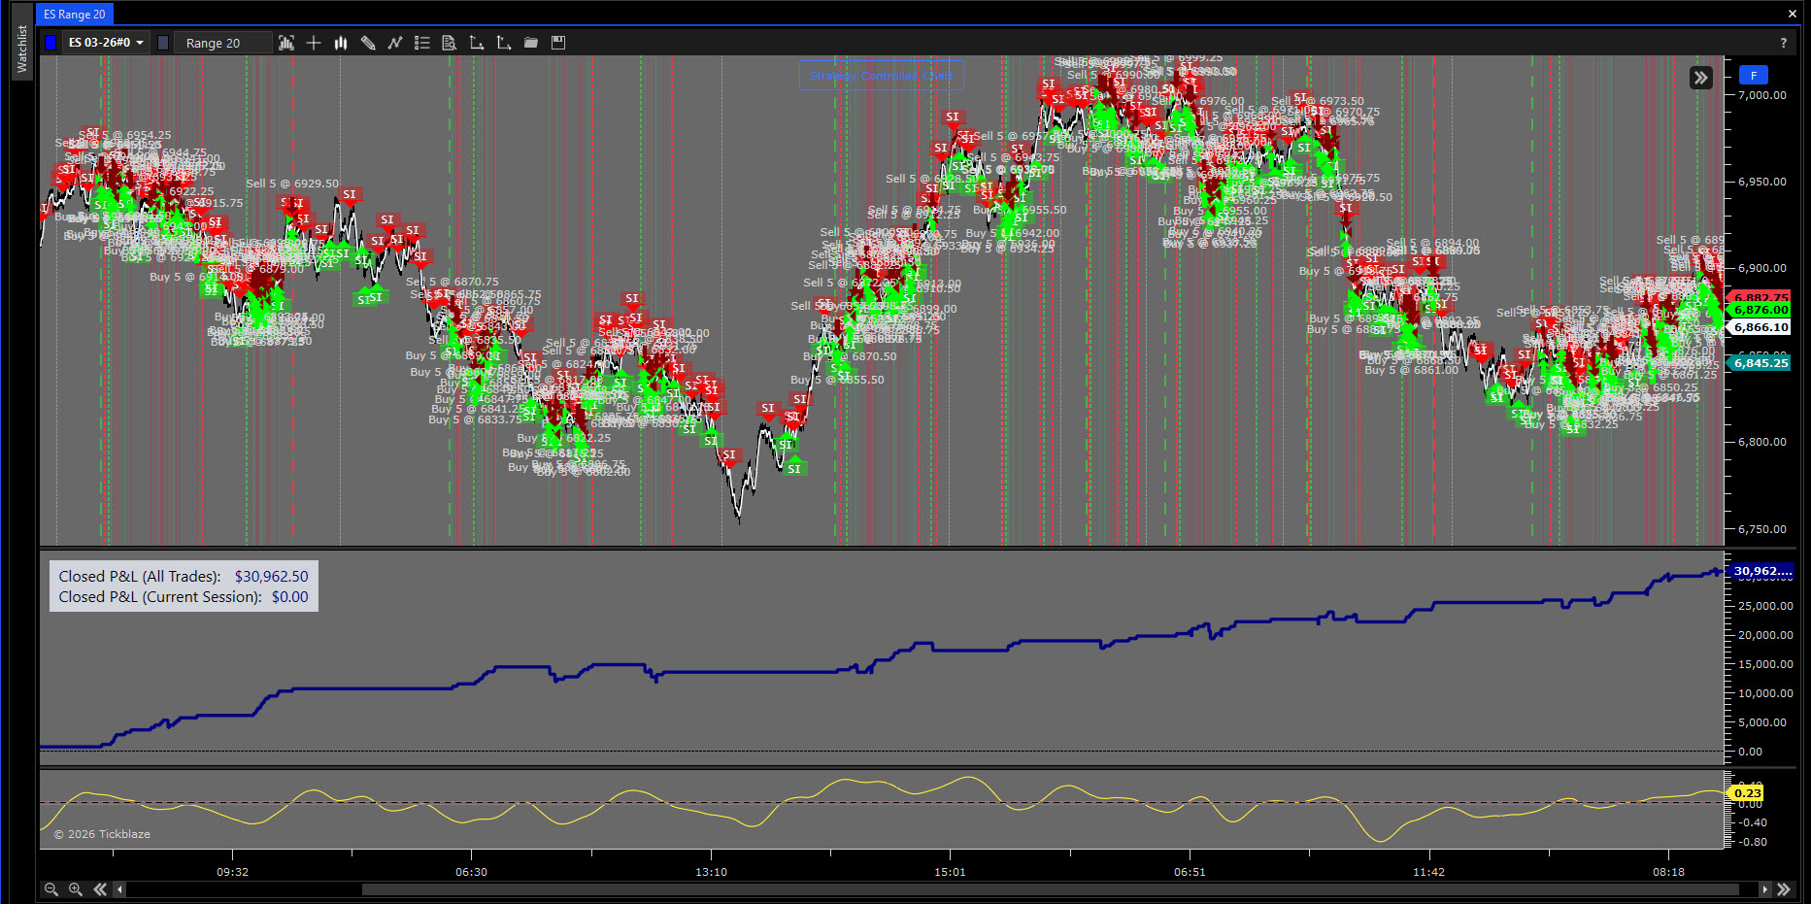Click the Strategy Controlled Chart button
1811x904 pixels.
tap(881, 76)
